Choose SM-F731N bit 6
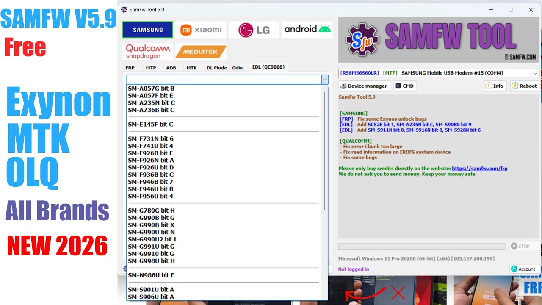 coord(151,139)
